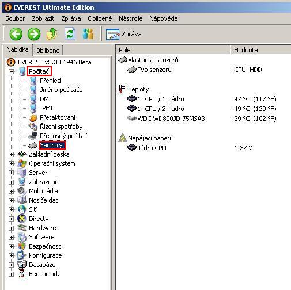Select Přehled in the tree
The width and height of the screenshot is (291, 290).
click(50, 81)
